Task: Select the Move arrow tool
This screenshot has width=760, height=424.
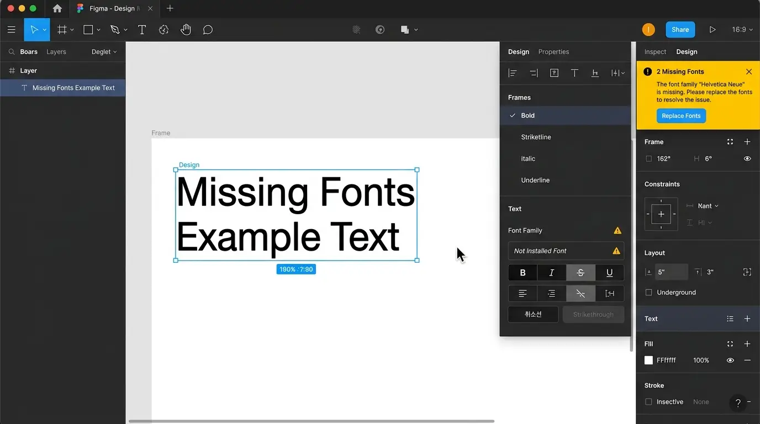Action: (34, 30)
